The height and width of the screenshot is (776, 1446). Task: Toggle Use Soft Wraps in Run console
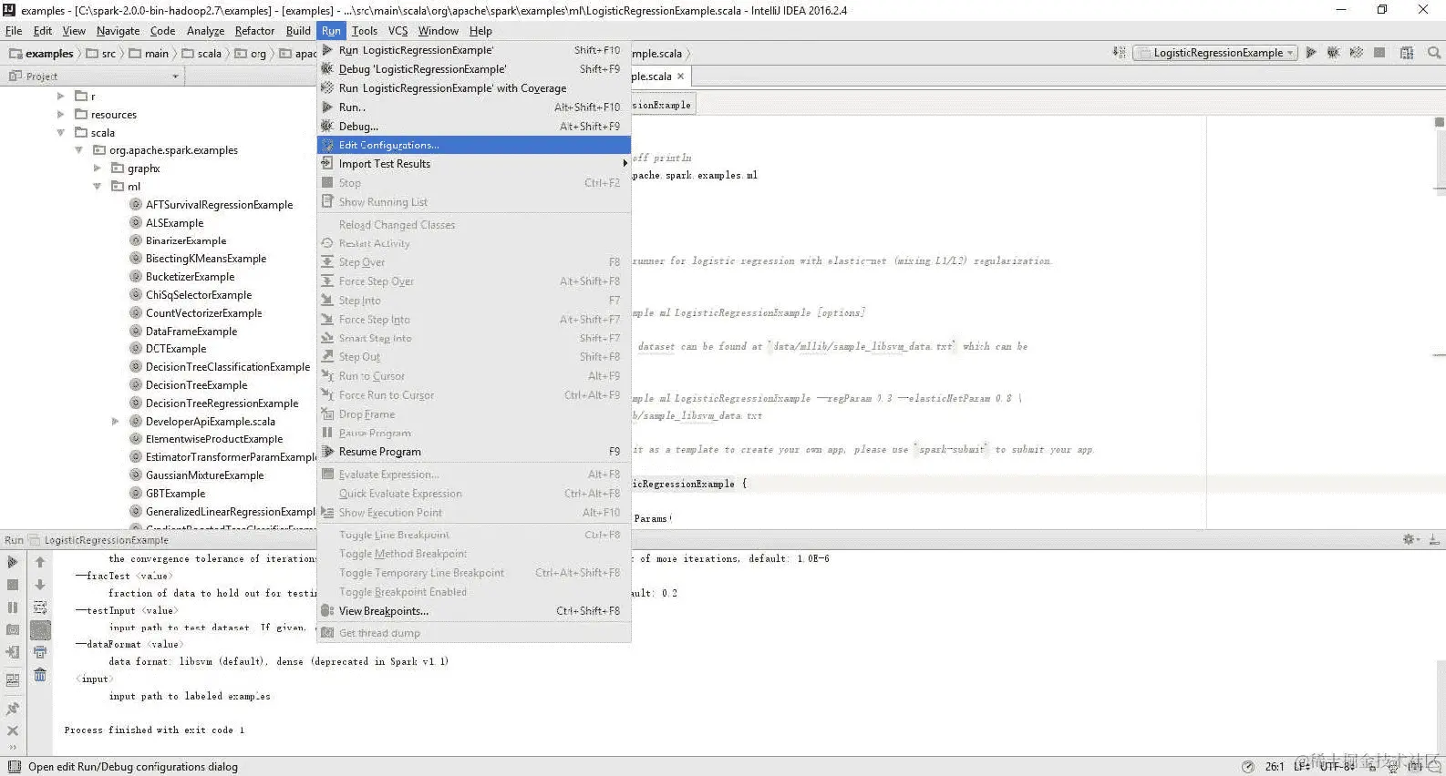(40, 608)
